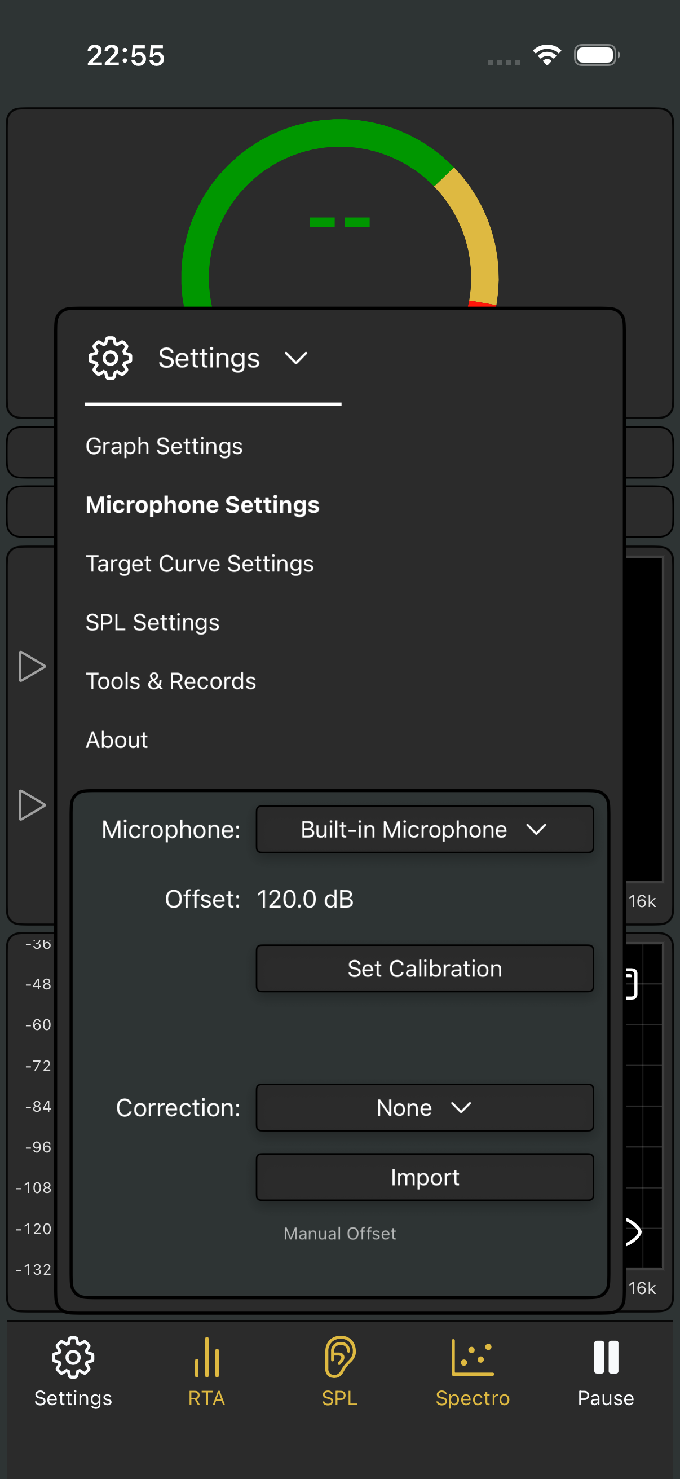Open the Correction None dropdown
This screenshot has height=1479, width=680.
[x=425, y=1107]
